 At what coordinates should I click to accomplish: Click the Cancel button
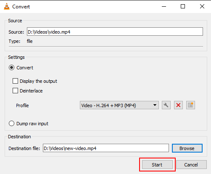[x=191, y=165]
